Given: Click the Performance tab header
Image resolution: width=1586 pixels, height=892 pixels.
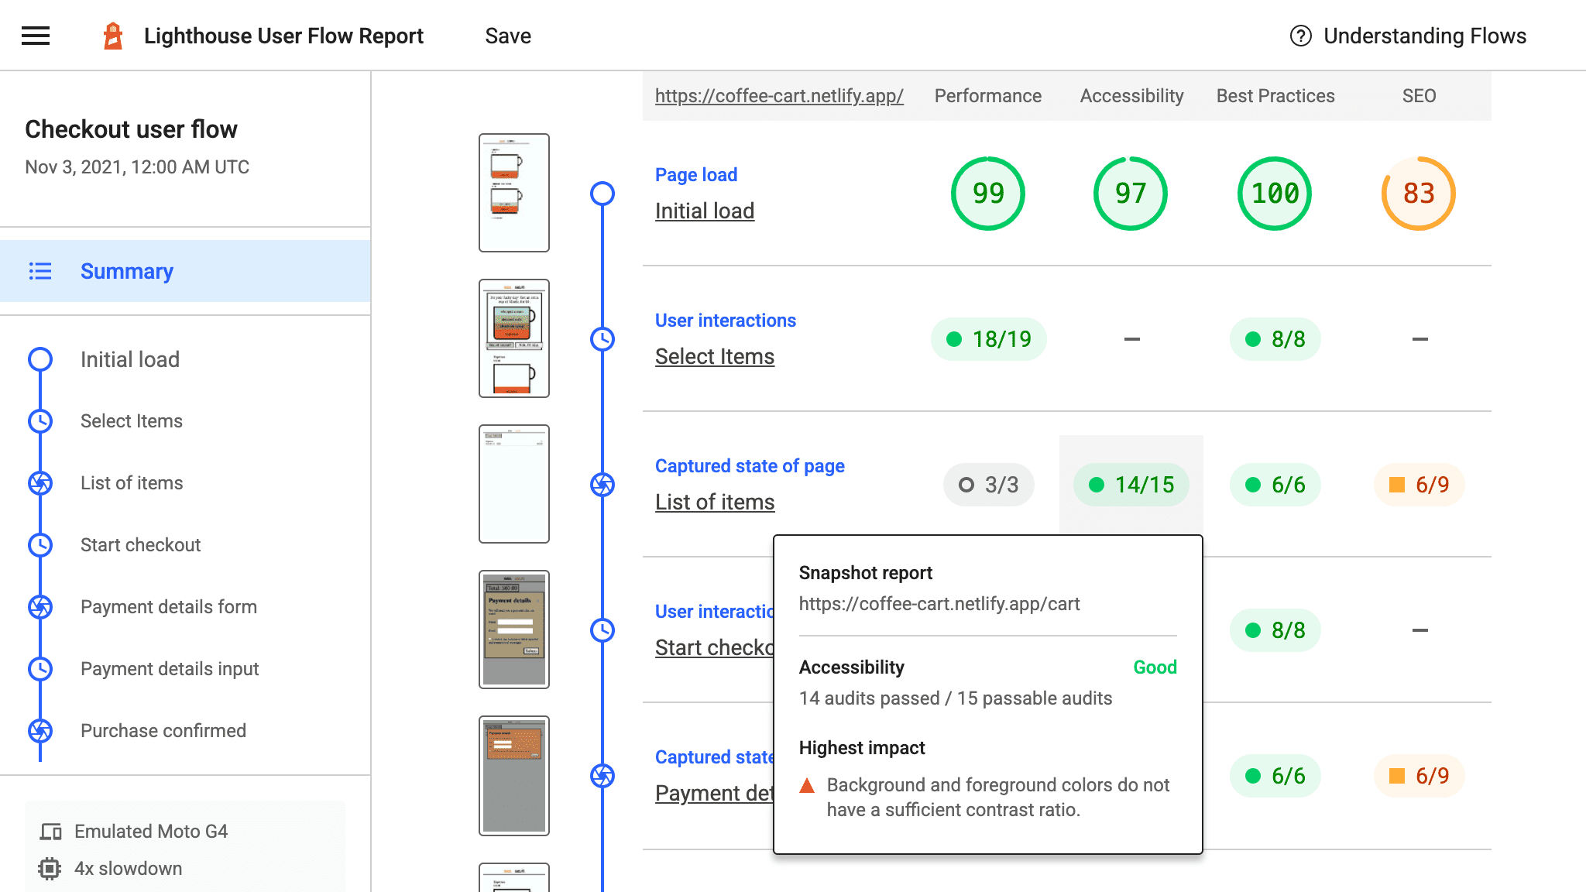Looking at the screenshot, I should click(987, 94).
